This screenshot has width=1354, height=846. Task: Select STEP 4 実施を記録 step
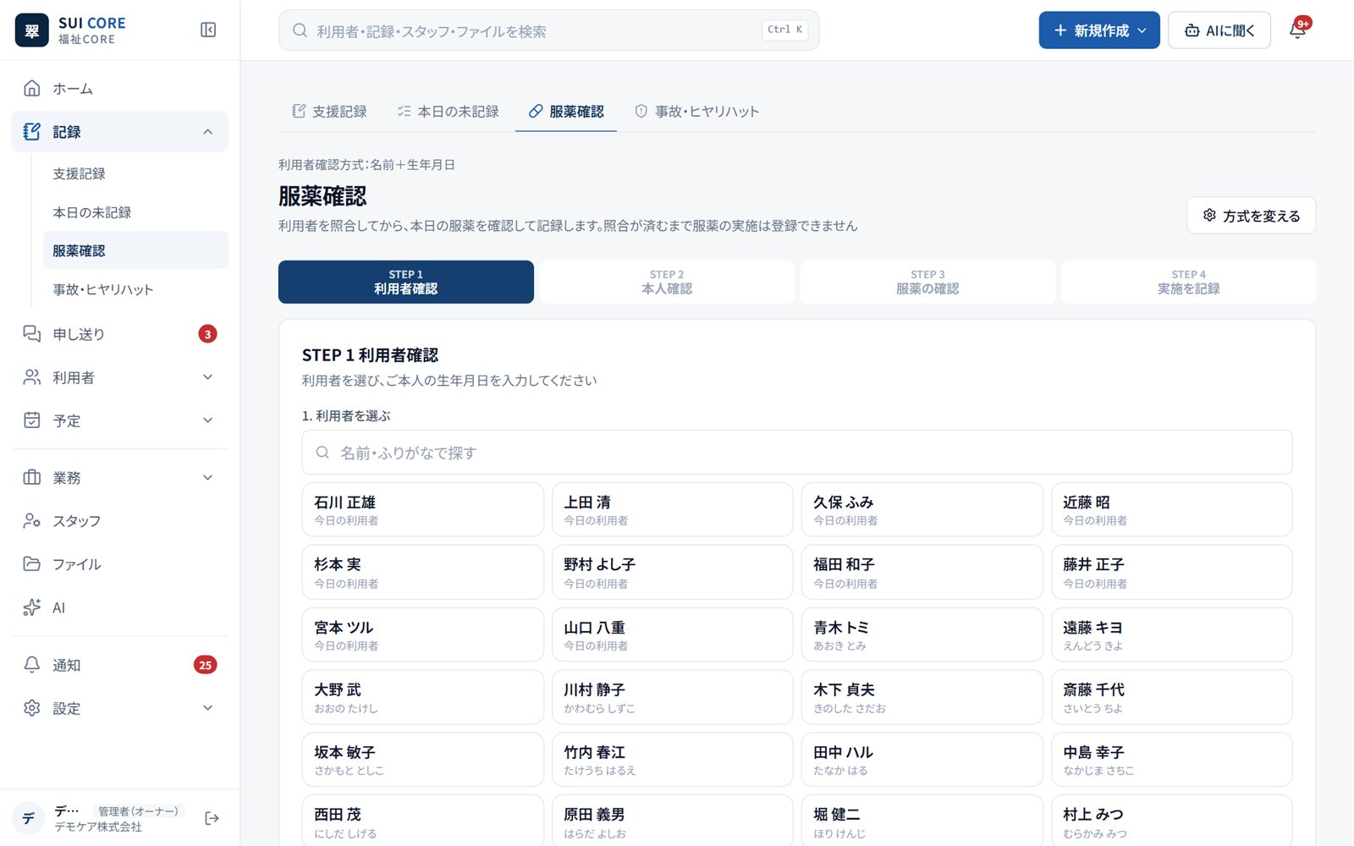click(x=1189, y=282)
